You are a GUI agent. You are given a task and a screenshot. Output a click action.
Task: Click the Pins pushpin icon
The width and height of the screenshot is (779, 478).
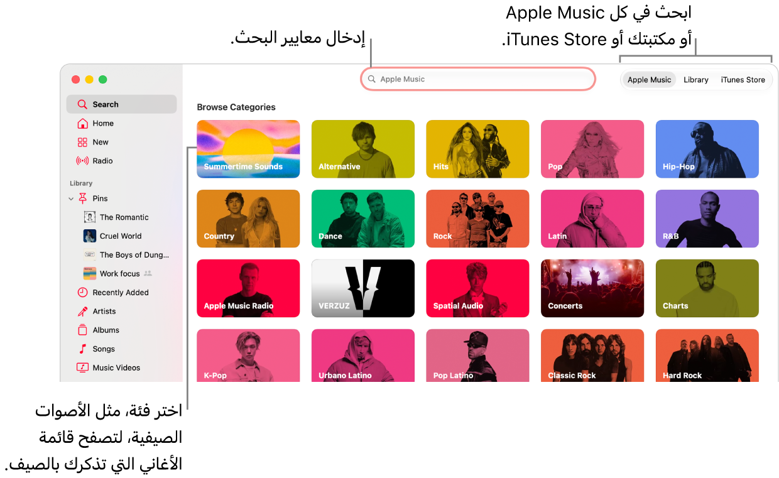click(x=83, y=198)
